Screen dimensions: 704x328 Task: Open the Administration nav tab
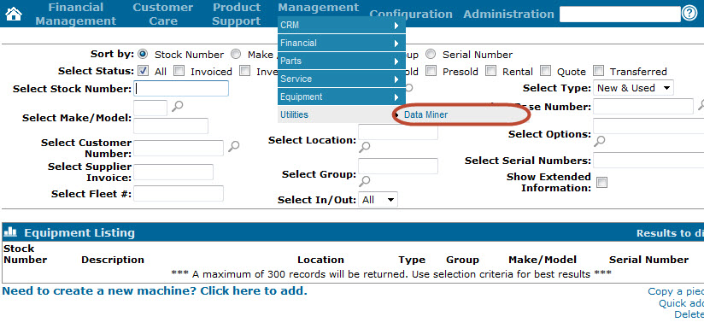pos(508,15)
